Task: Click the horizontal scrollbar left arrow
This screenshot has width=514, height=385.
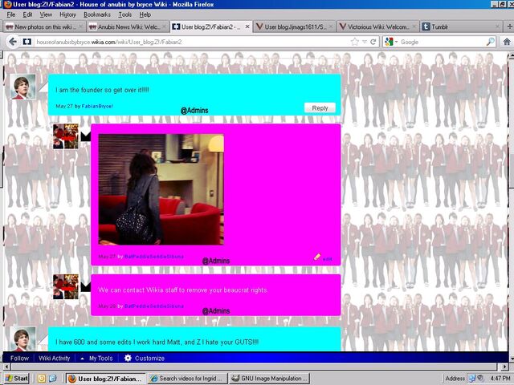Action: (x=6, y=367)
